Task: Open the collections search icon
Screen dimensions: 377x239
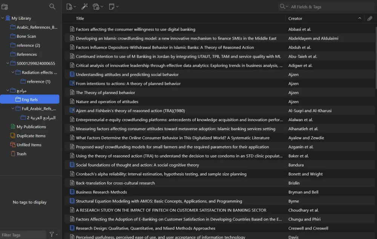Action: (52, 6)
